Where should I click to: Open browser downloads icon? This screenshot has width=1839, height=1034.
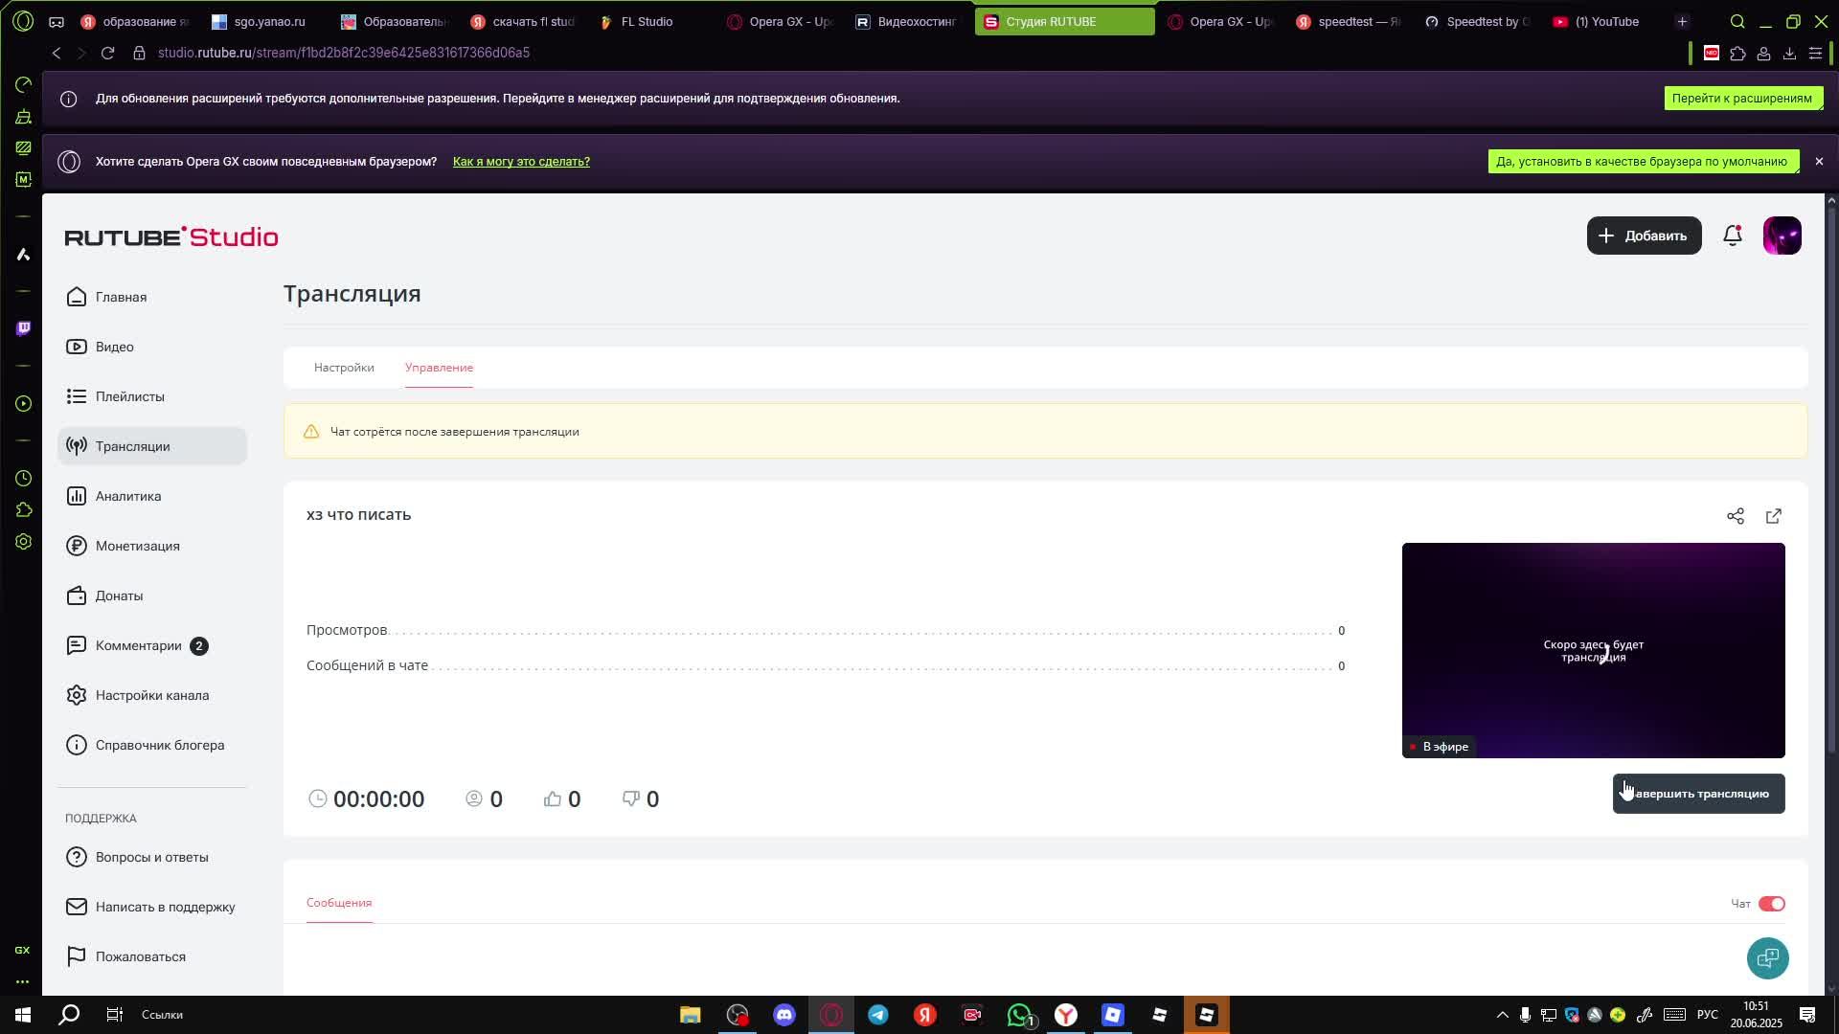click(1789, 53)
